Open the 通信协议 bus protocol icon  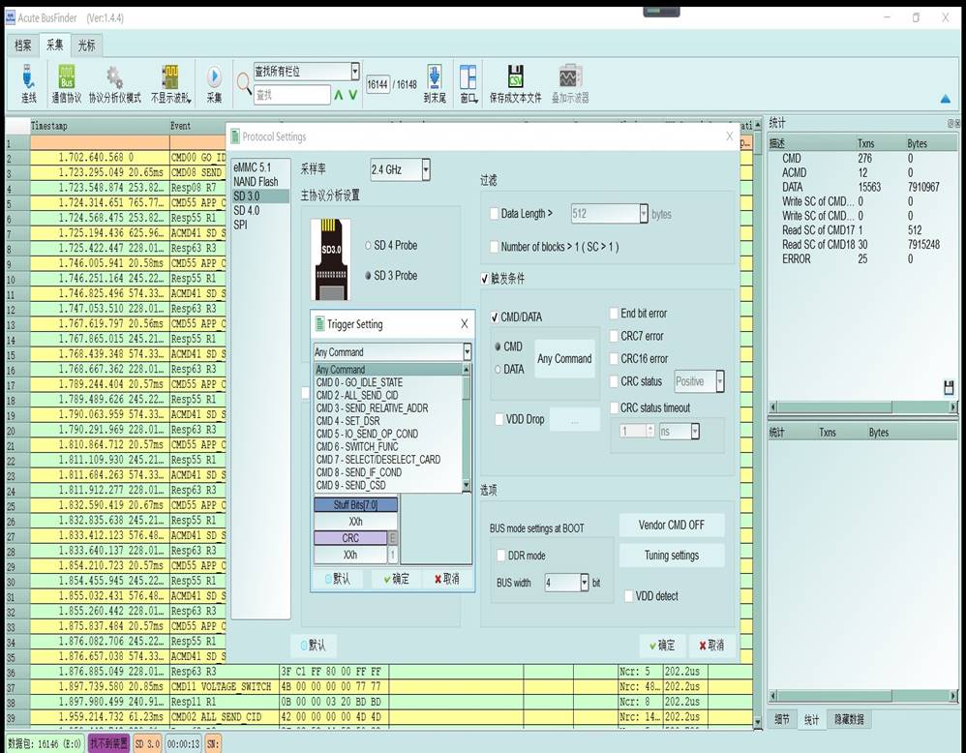tap(67, 77)
